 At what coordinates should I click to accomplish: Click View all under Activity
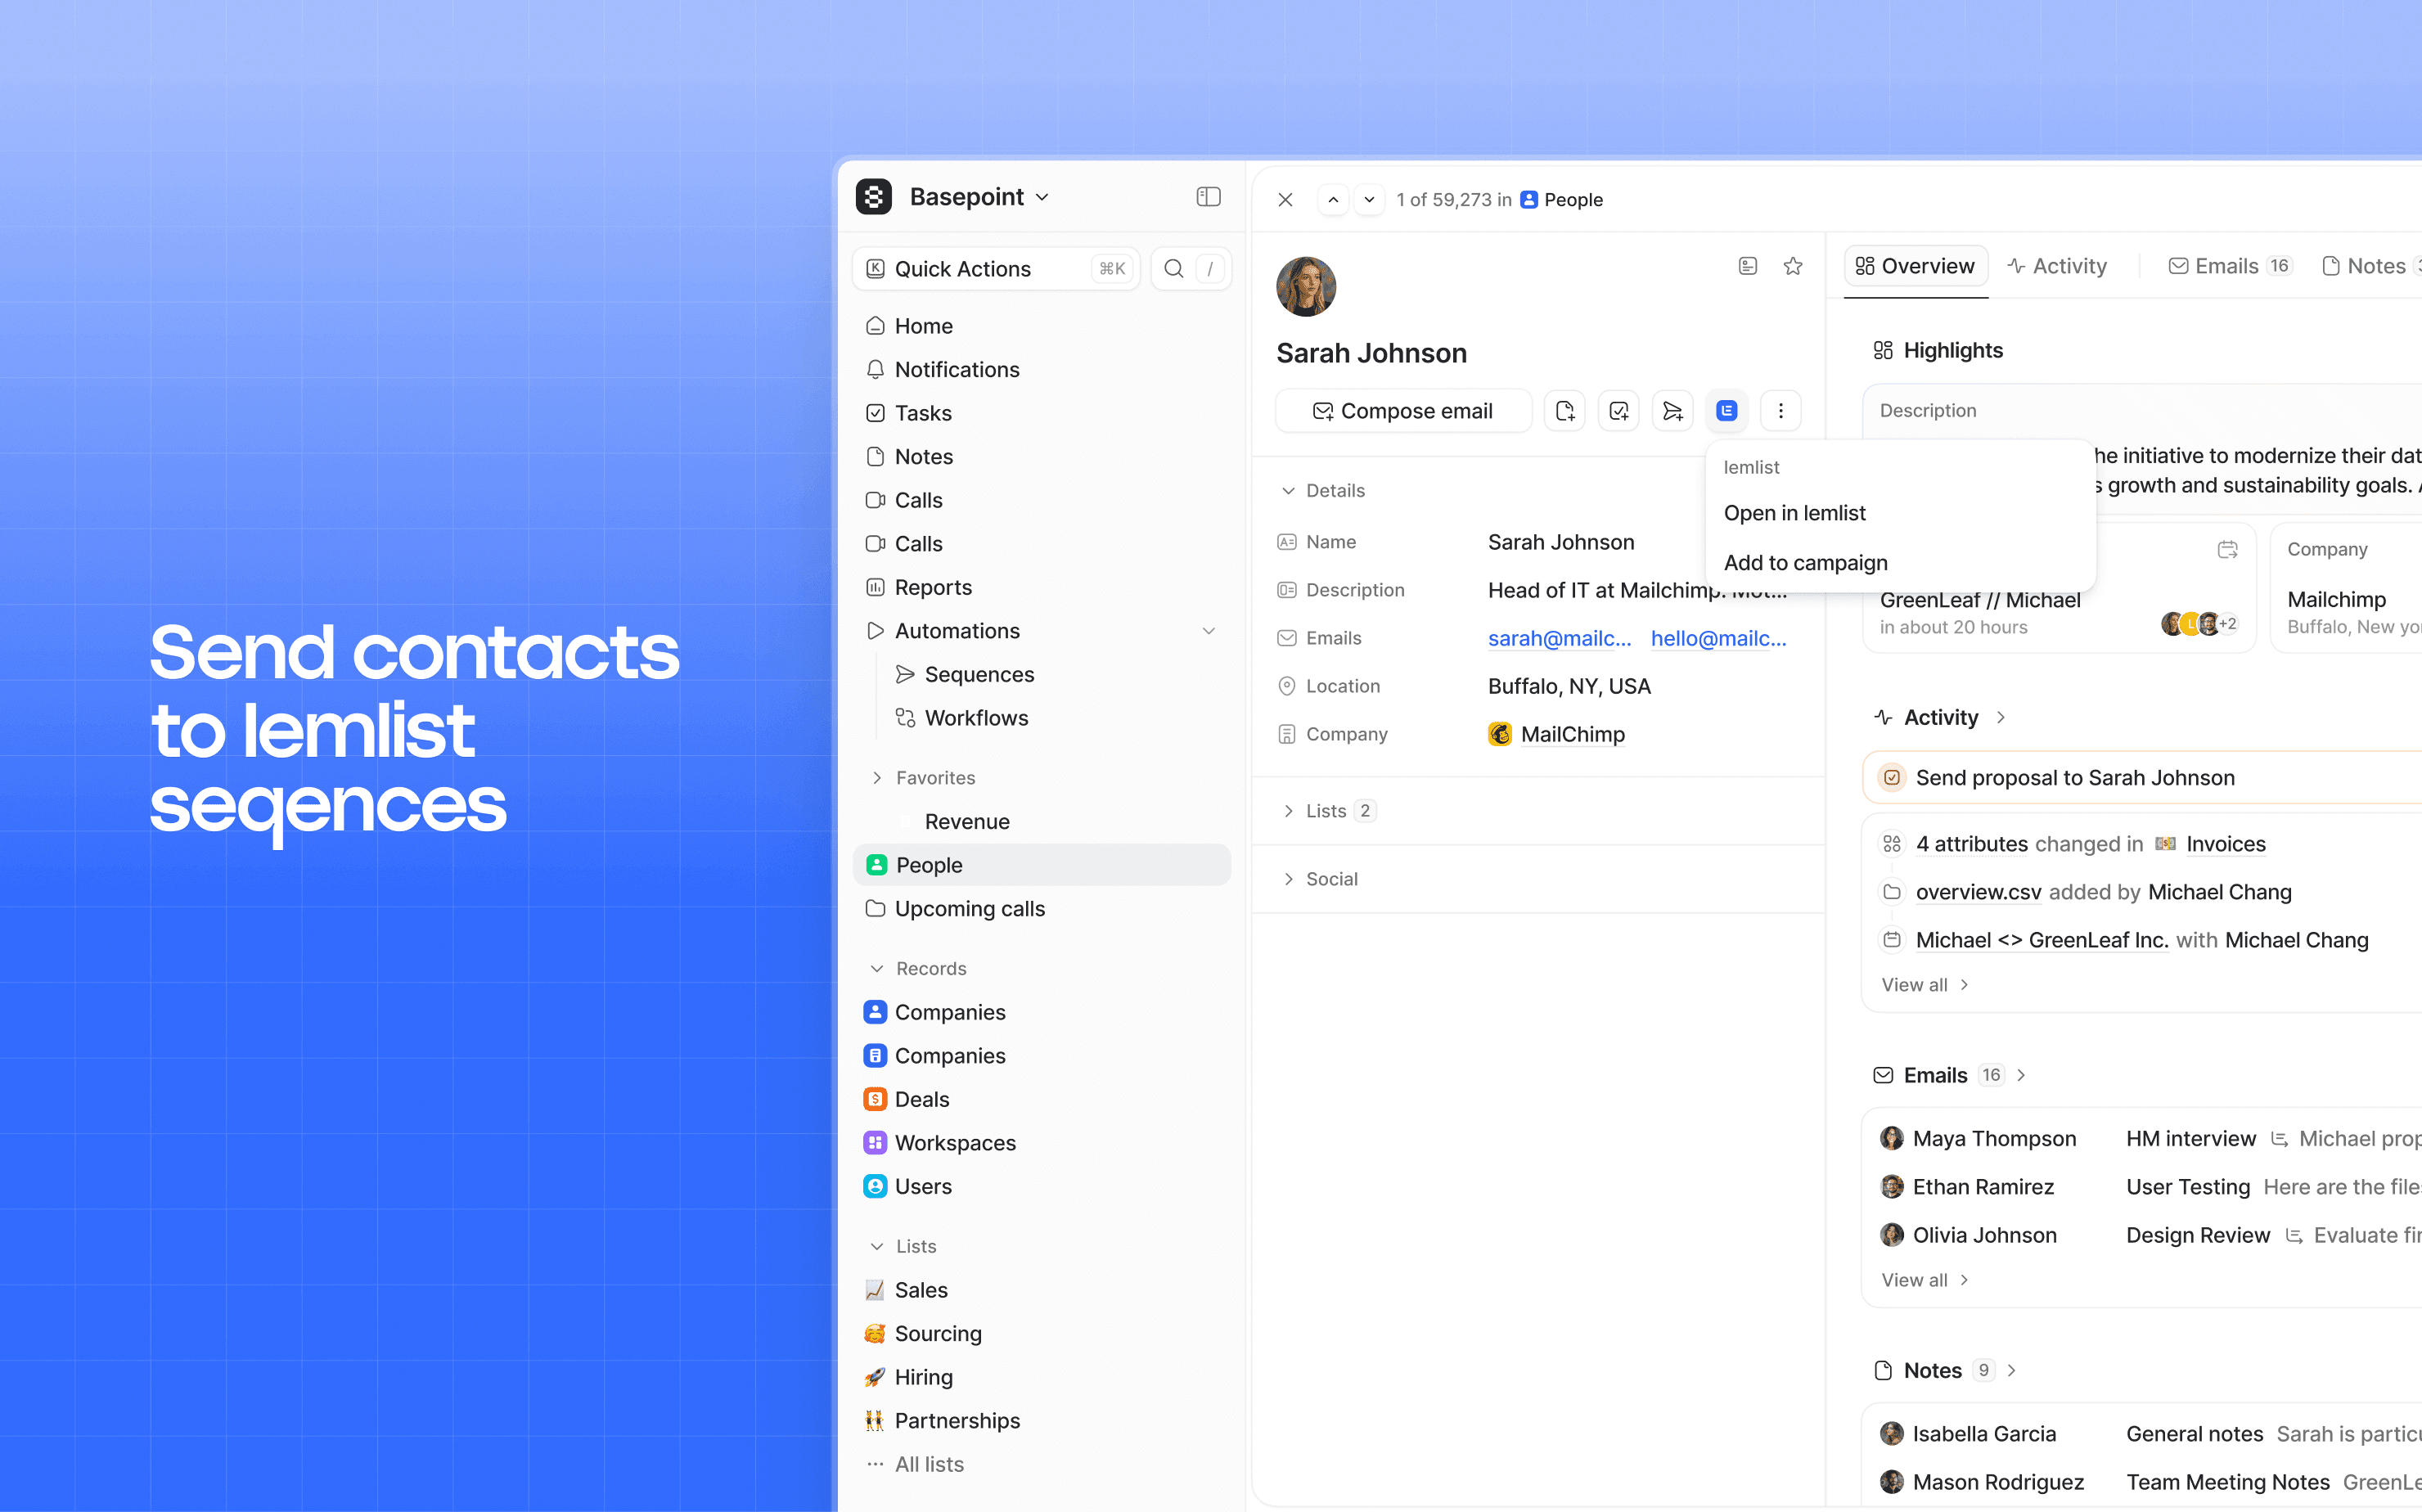pyautogui.click(x=1925, y=985)
